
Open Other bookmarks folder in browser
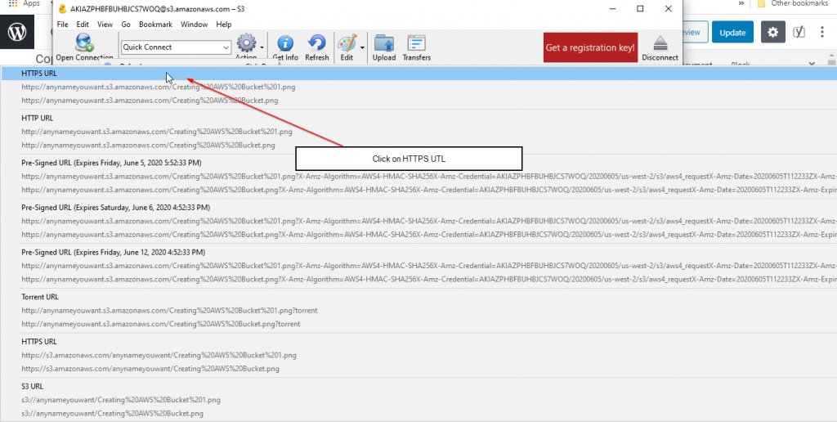tap(792, 3)
